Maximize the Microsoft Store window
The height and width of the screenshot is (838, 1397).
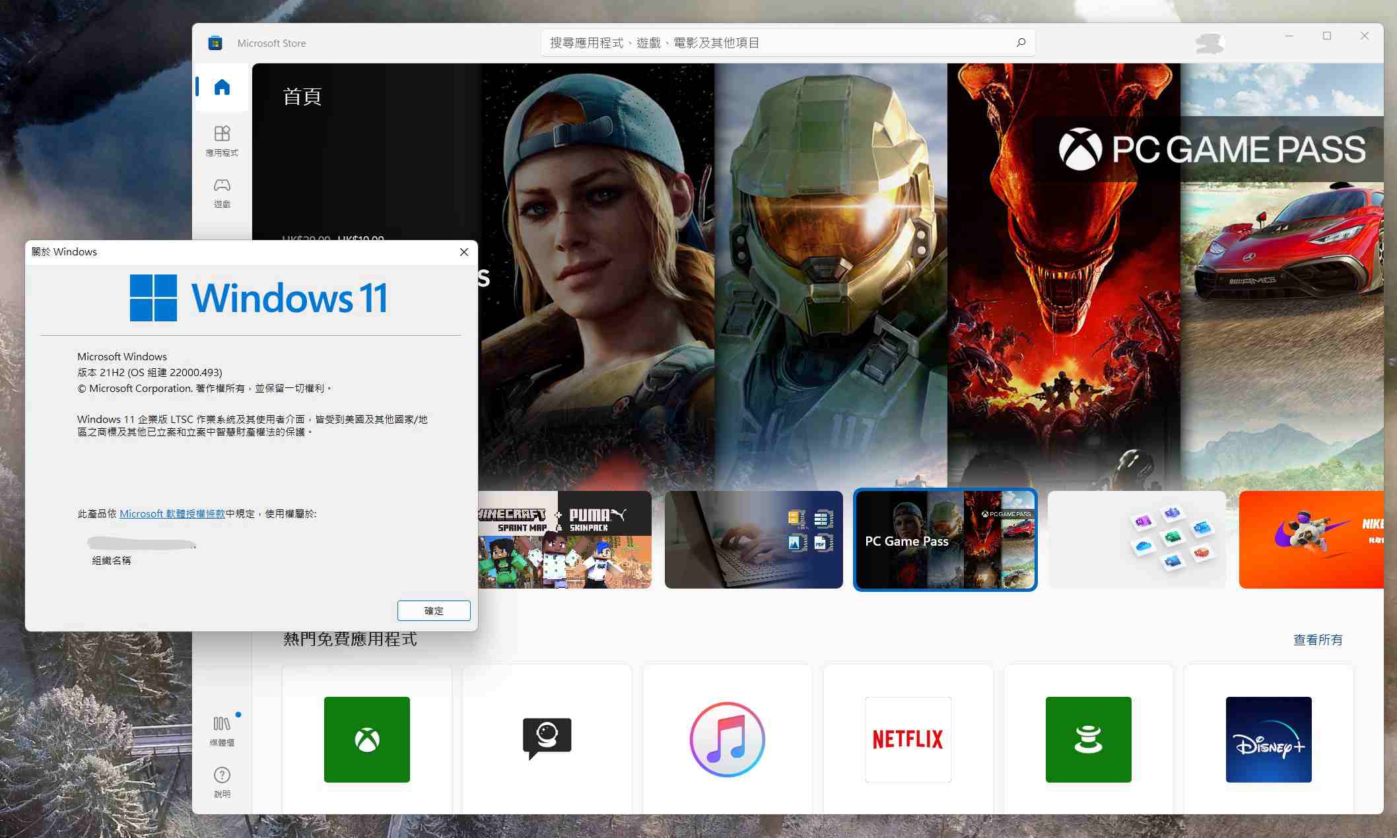click(x=1327, y=36)
